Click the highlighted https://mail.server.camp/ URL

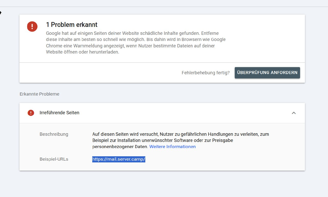[119, 159]
